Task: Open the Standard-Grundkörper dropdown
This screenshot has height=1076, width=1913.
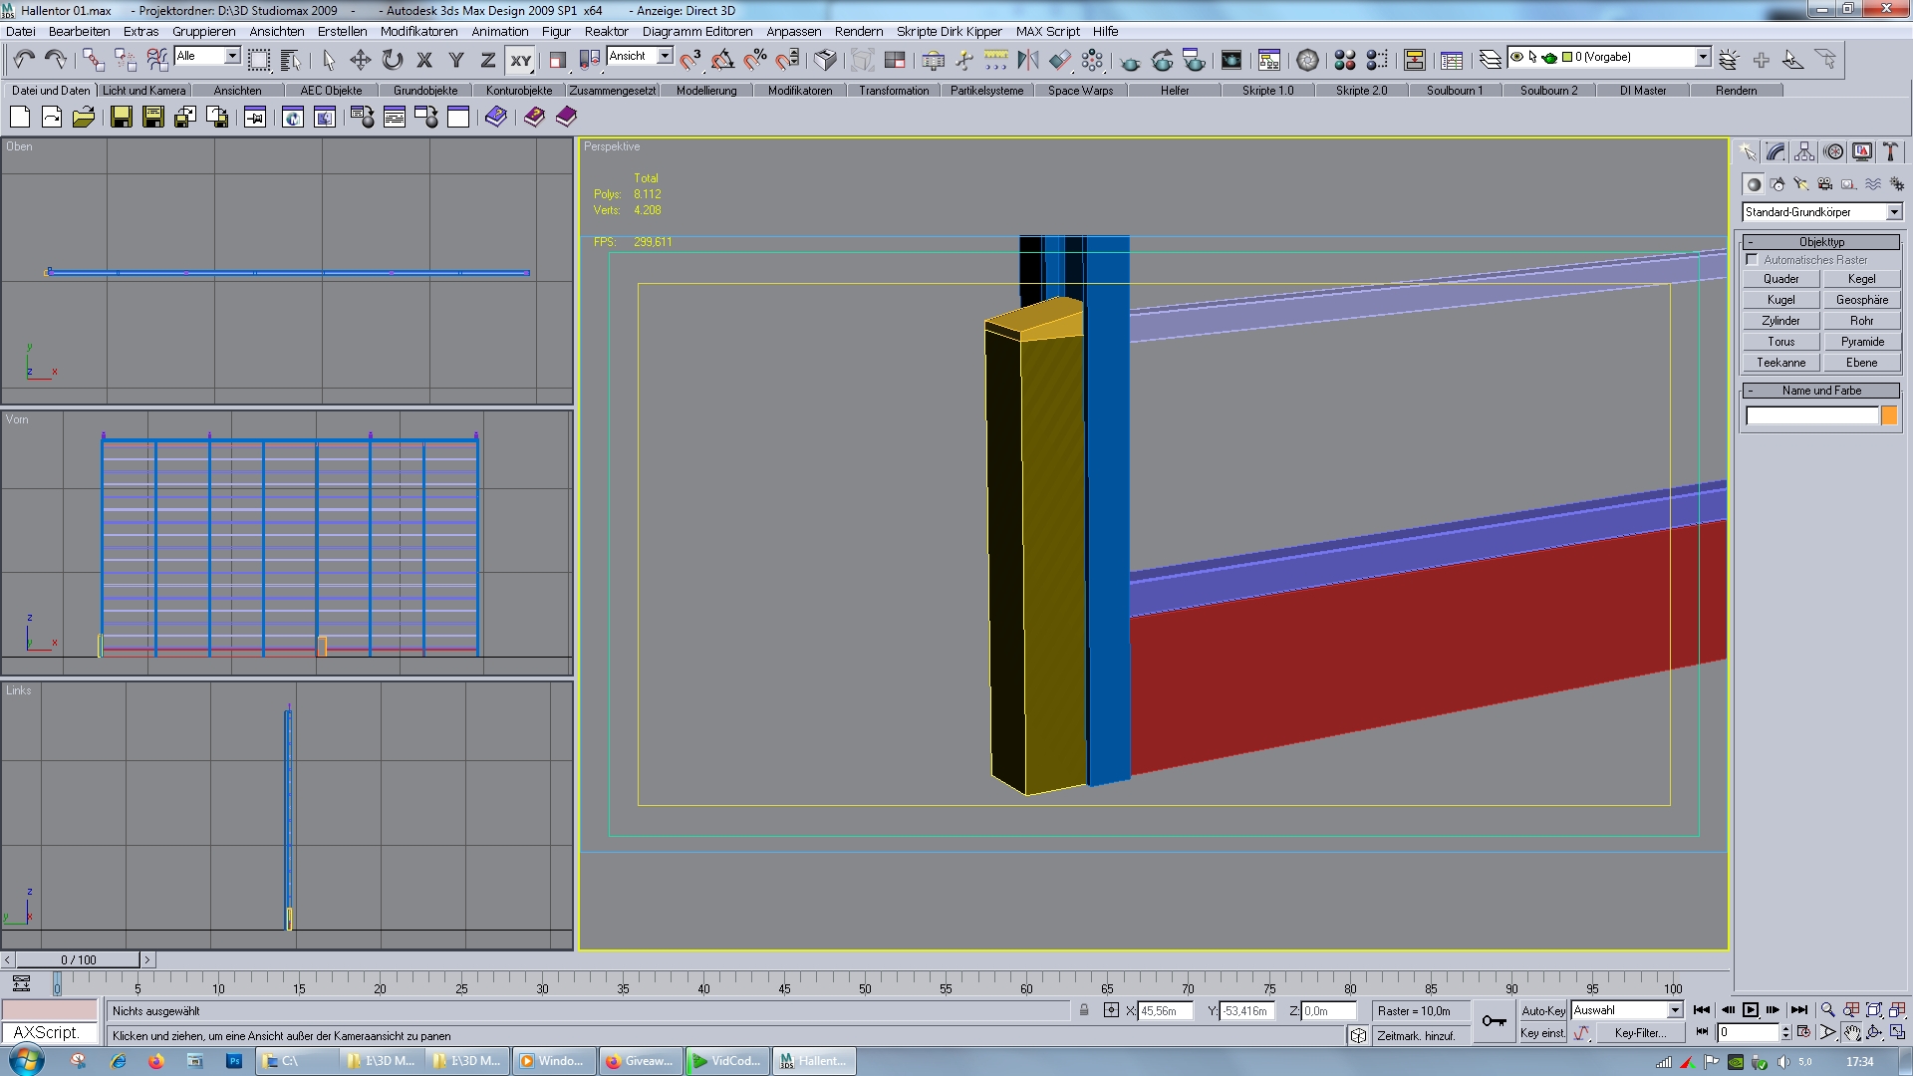Action: (1893, 212)
